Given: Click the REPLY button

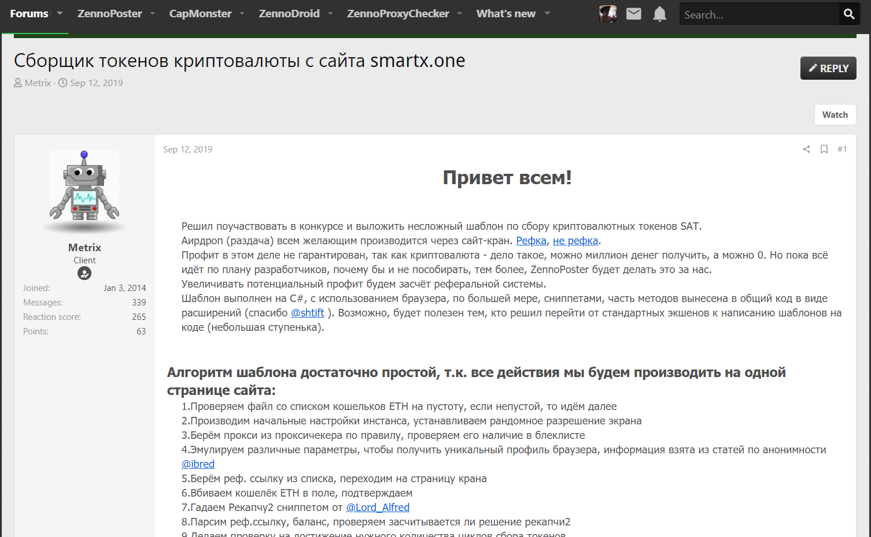Looking at the screenshot, I should tap(828, 68).
